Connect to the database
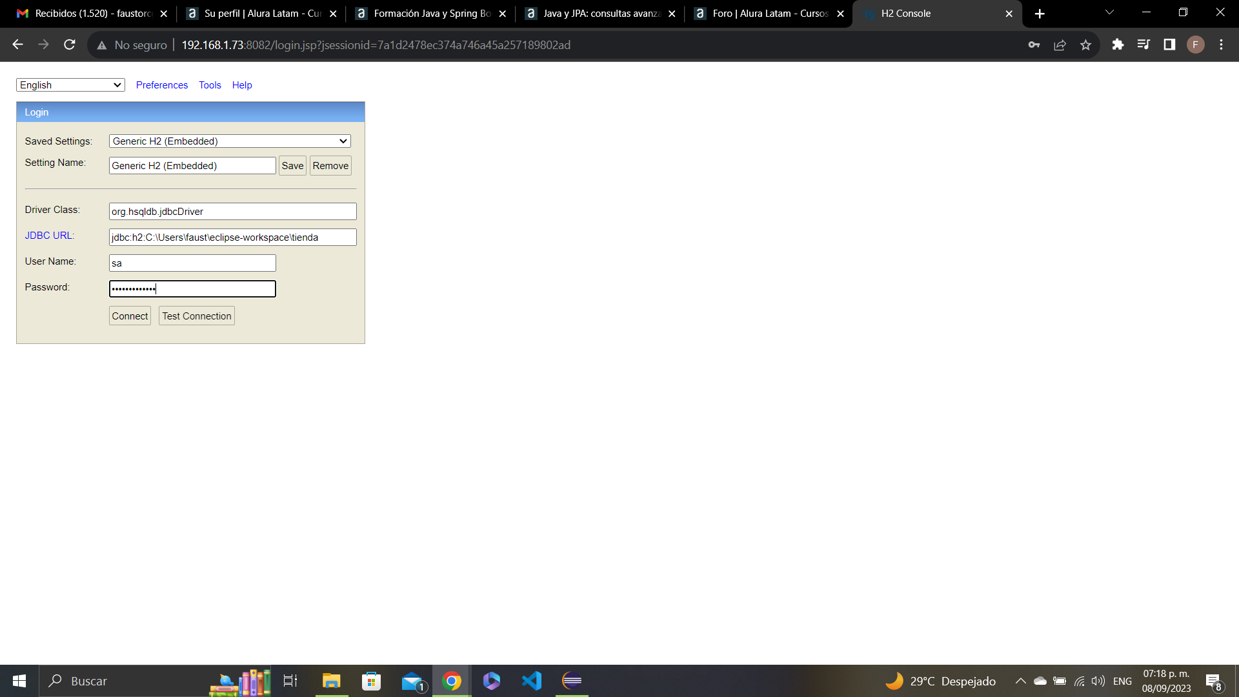Image resolution: width=1239 pixels, height=697 pixels. pos(130,316)
